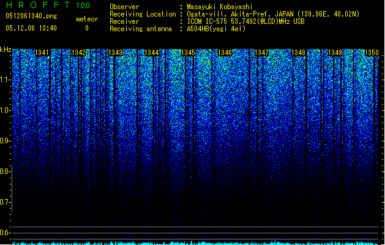Click the cyan signal level strip
The height and width of the screenshot is (245, 385).
click(195, 243)
